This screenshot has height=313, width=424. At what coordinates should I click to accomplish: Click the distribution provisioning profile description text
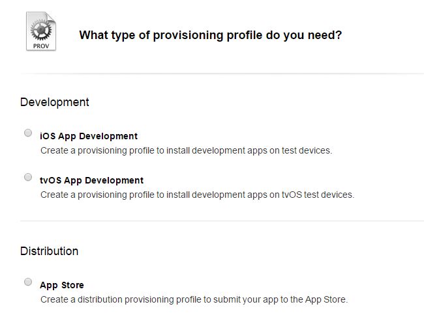[194, 299]
